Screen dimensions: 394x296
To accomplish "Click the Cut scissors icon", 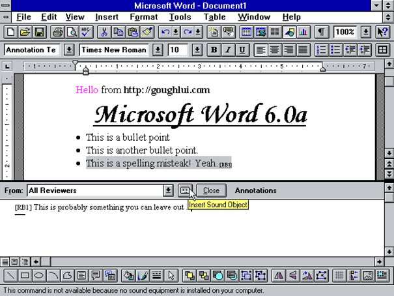I will click(x=104, y=32).
